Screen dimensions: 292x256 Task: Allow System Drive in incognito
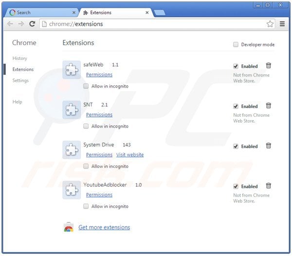pyautogui.click(x=86, y=166)
